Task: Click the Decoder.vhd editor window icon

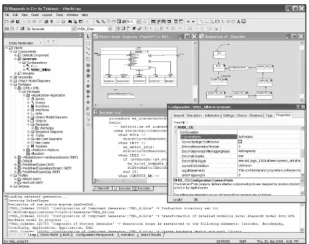Action: pos(96,112)
